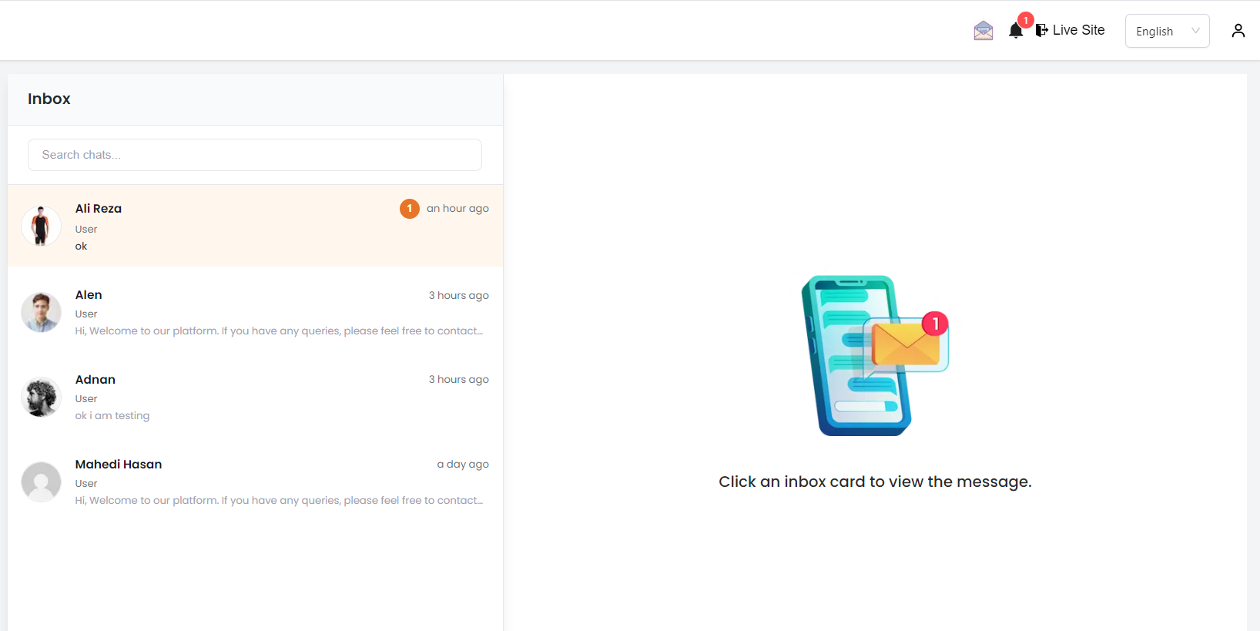Click Adnan's profile avatar
The width and height of the screenshot is (1260, 631).
41,397
